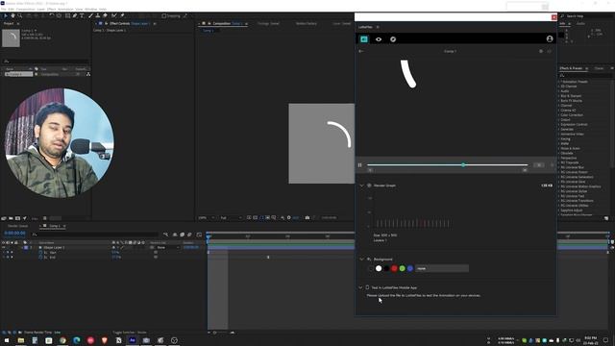This screenshot has height=346, width=615.
Task: Open Brave browser from taskbar
Action: (x=105, y=340)
